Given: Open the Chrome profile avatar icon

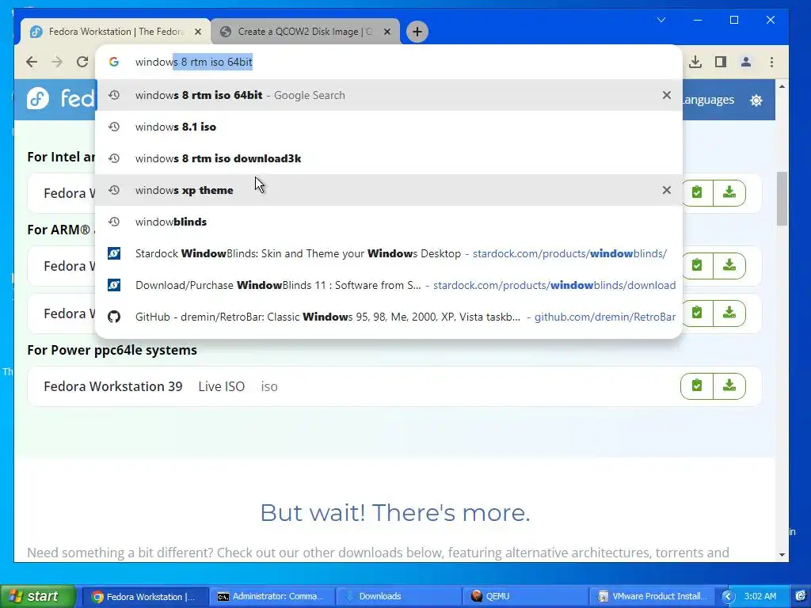Looking at the screenshot, I should [x=746, y=62].
